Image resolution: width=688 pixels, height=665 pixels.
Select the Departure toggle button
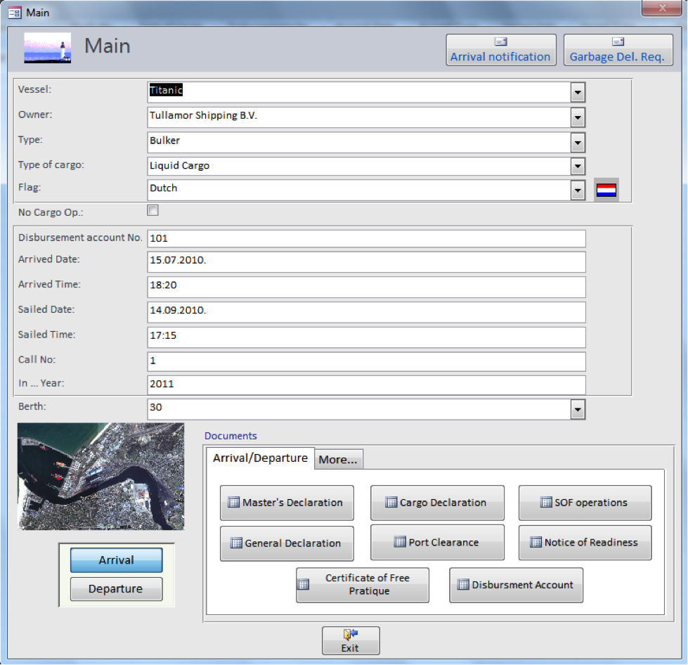(x=116, y=589)
